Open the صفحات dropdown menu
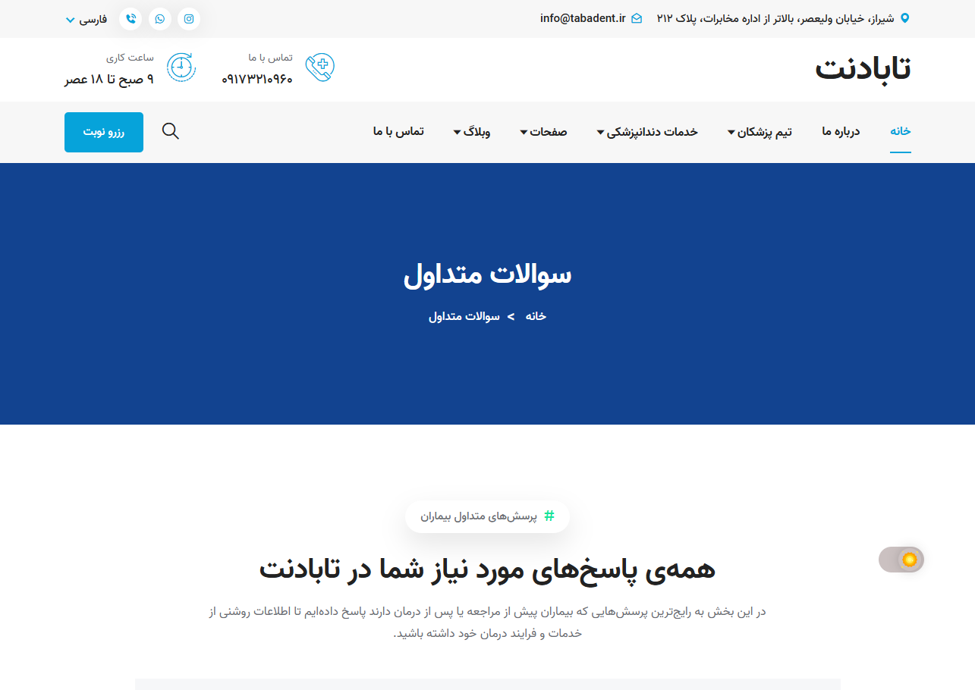 [544, 131]
